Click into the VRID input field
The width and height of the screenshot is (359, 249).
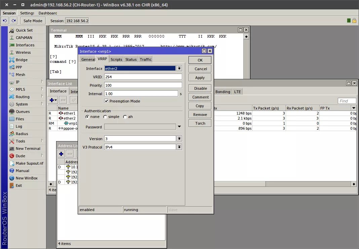click(143, 77)
